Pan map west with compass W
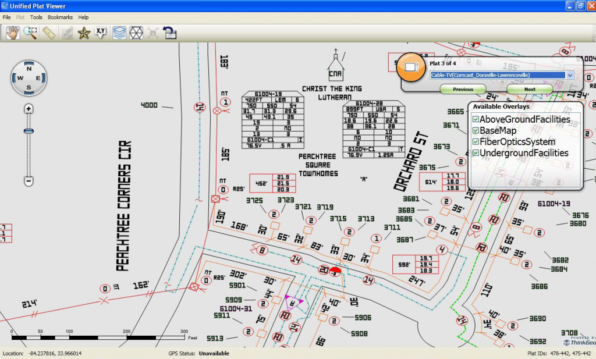 tap(20, 78)
